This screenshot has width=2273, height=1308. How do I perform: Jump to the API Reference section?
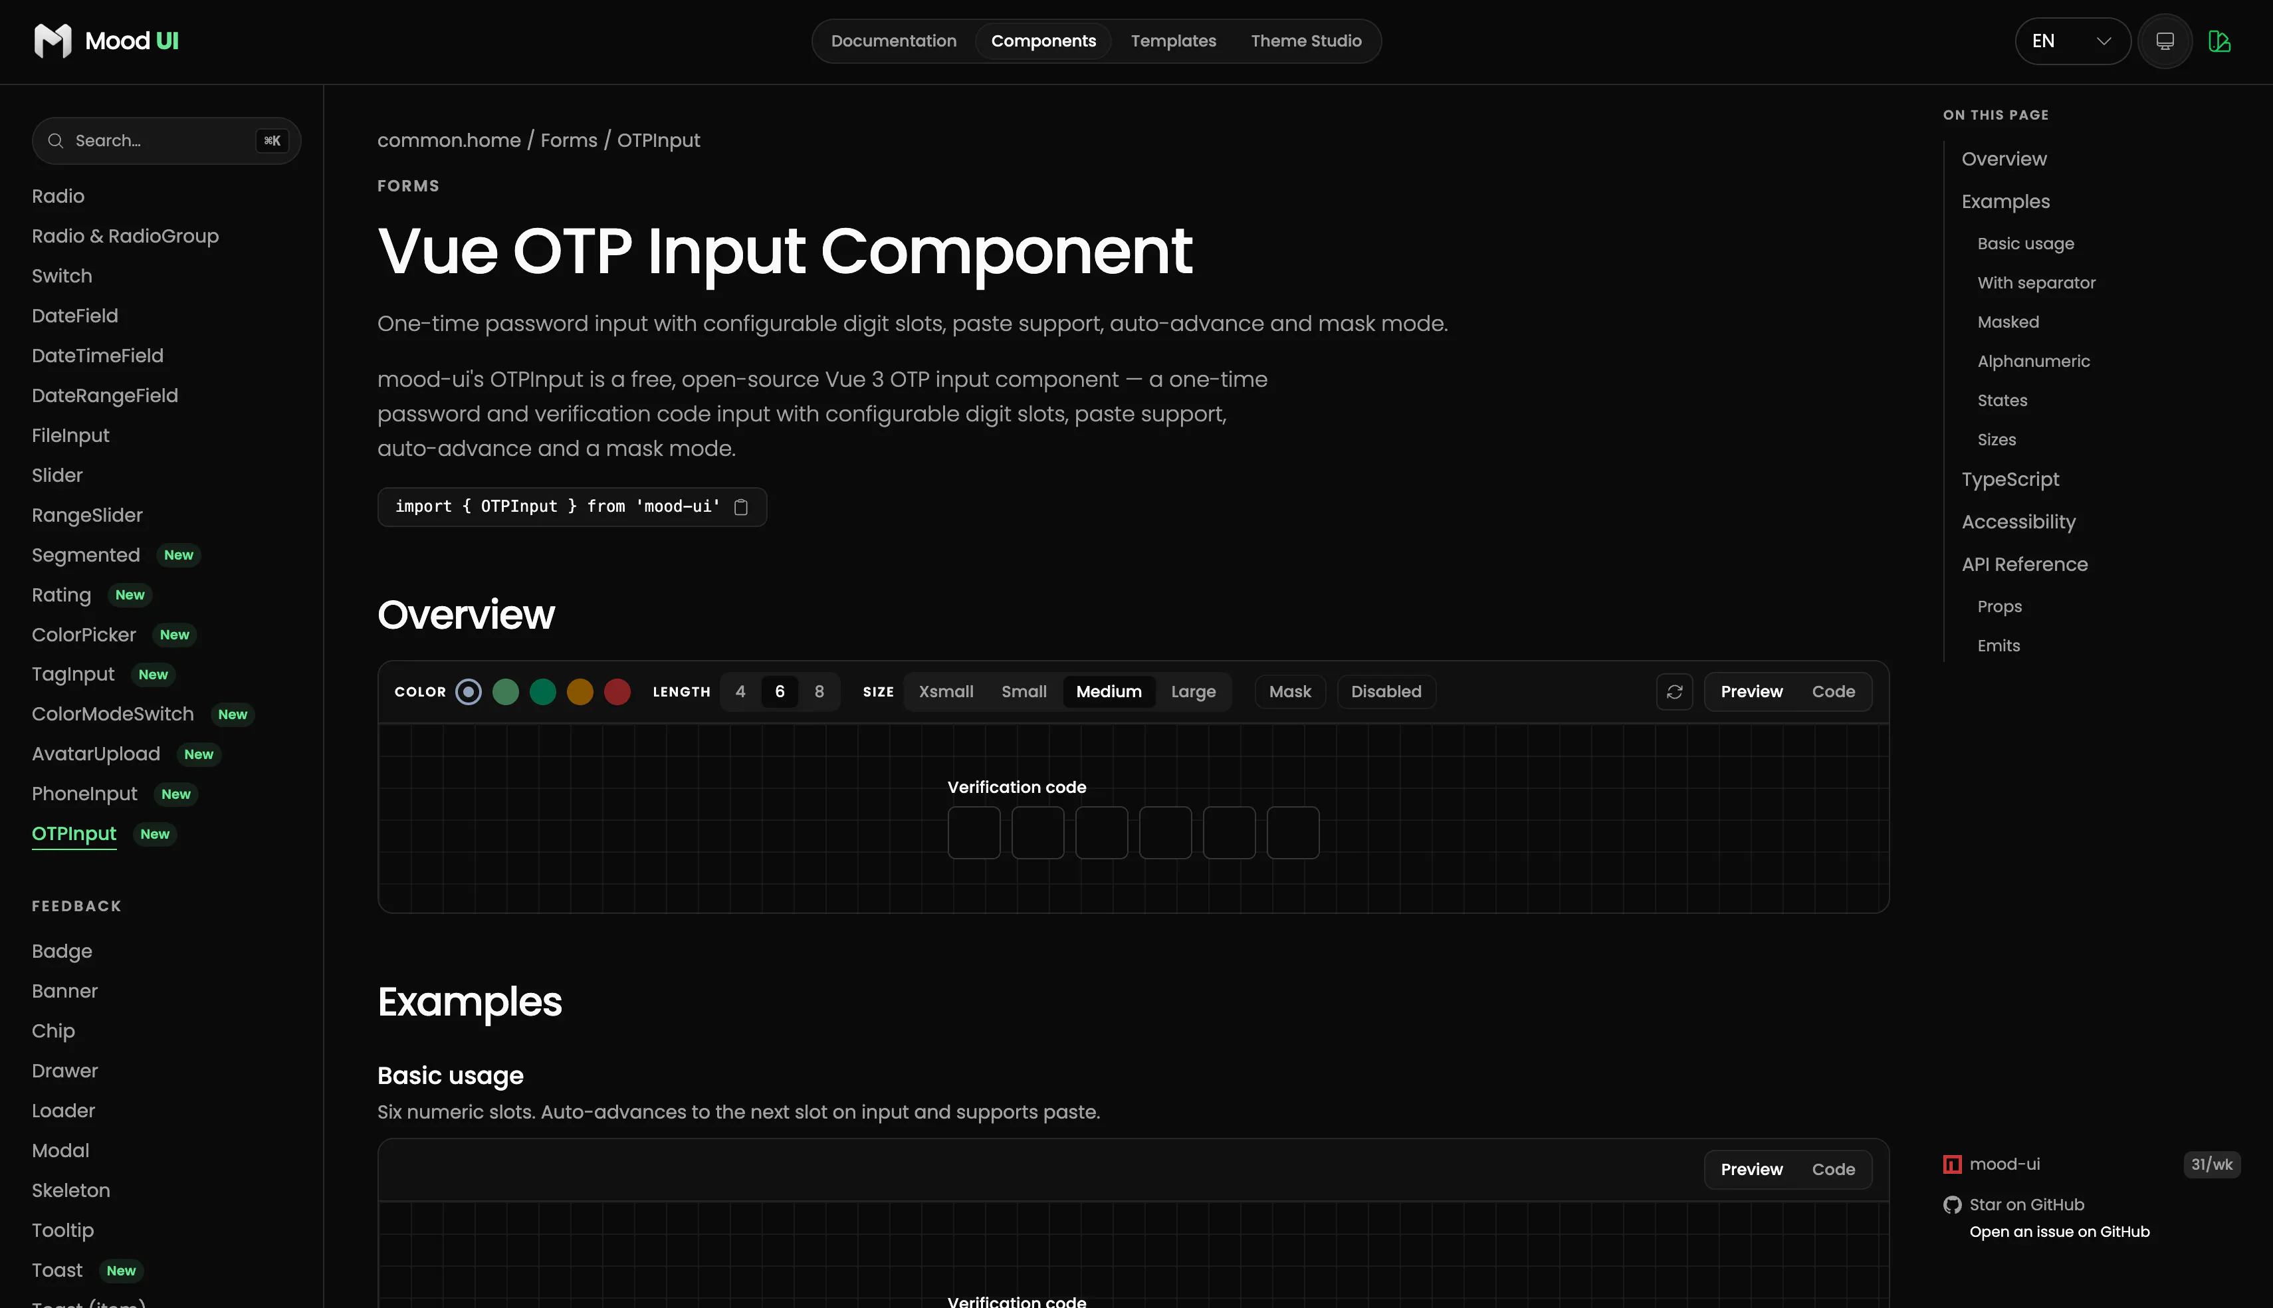pos(2024,564)
